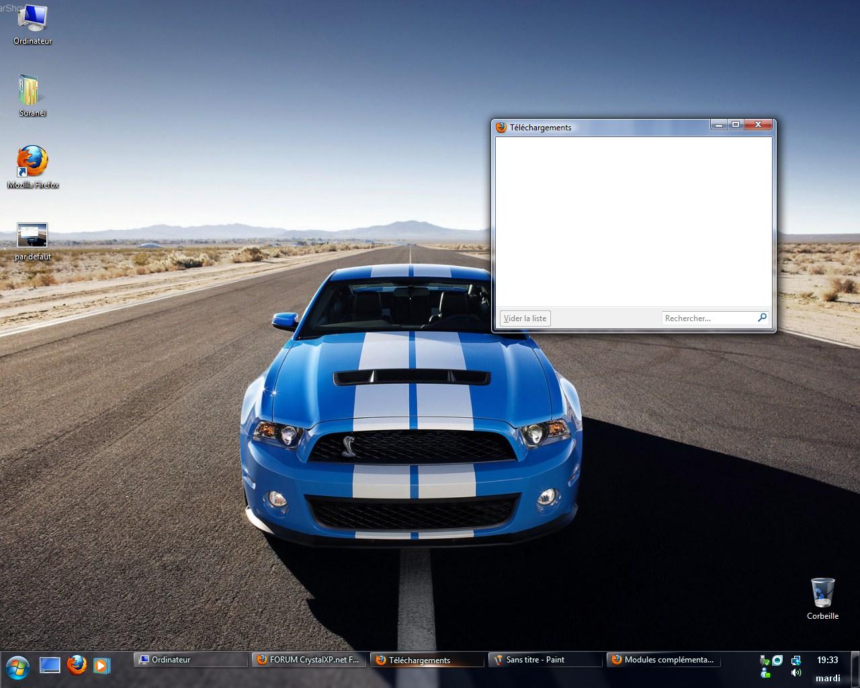Select the Suranei folder icon
The image size is (860, 688).
point(32,95)
